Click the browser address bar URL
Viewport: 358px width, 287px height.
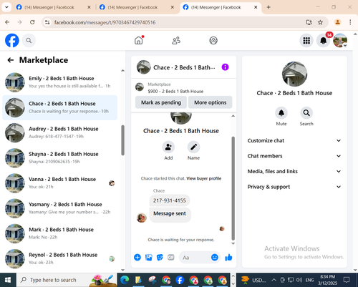point(105,22)
